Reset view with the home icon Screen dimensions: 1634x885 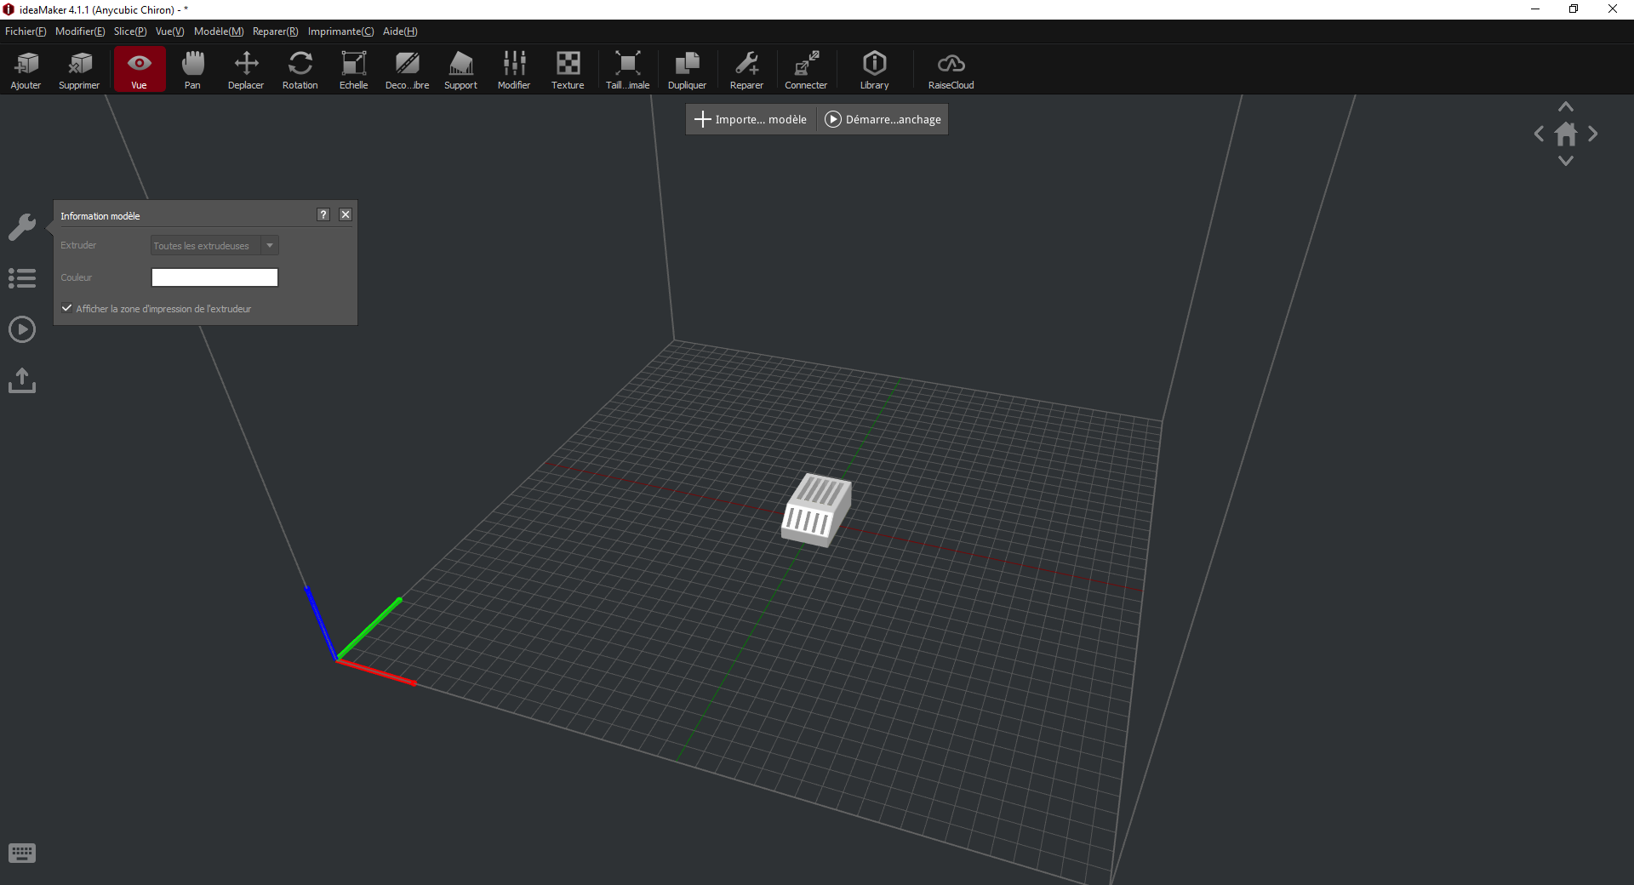pyautogui.click(x=1566, y=134)
